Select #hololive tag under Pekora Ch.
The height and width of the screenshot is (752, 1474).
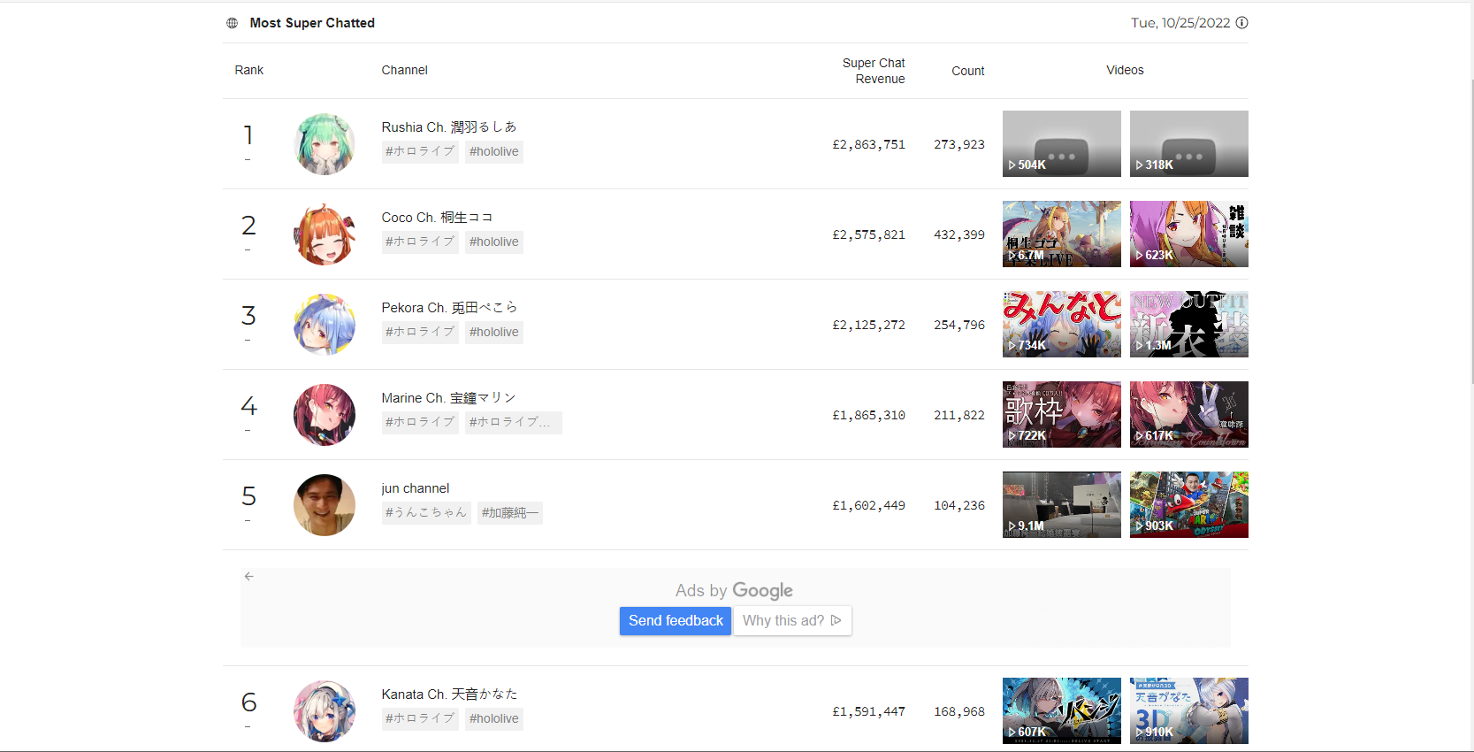(x=494, y=333)
